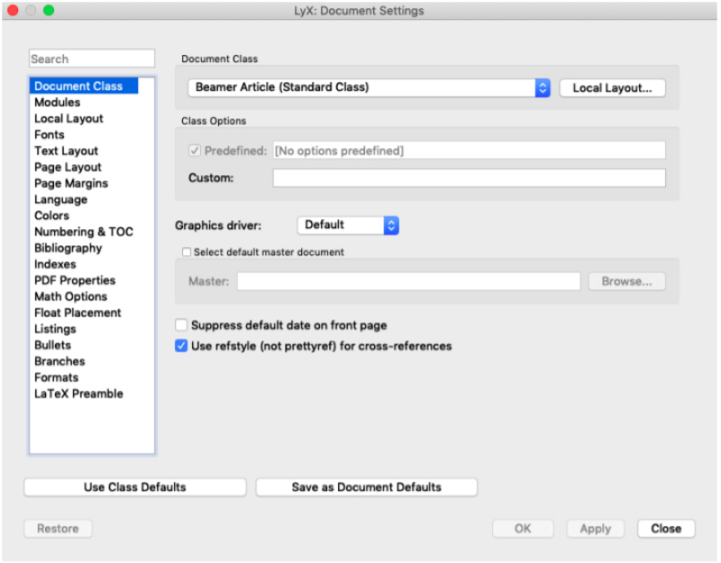Open Math Options settings

[71, 297]
